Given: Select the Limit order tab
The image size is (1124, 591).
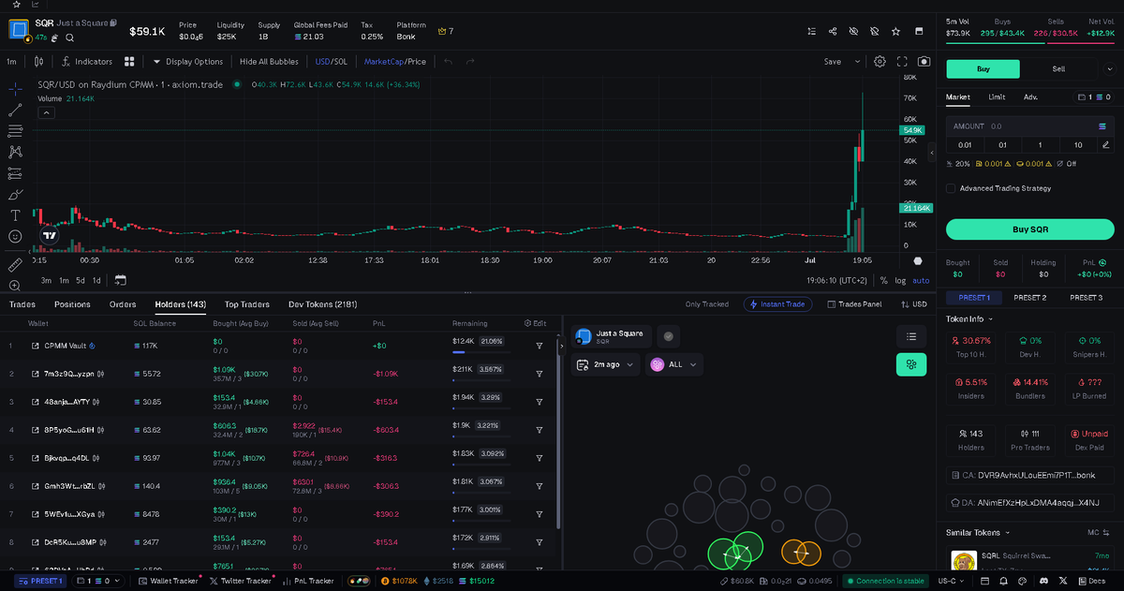Looking at the screenshot, I should coord(997,96).
